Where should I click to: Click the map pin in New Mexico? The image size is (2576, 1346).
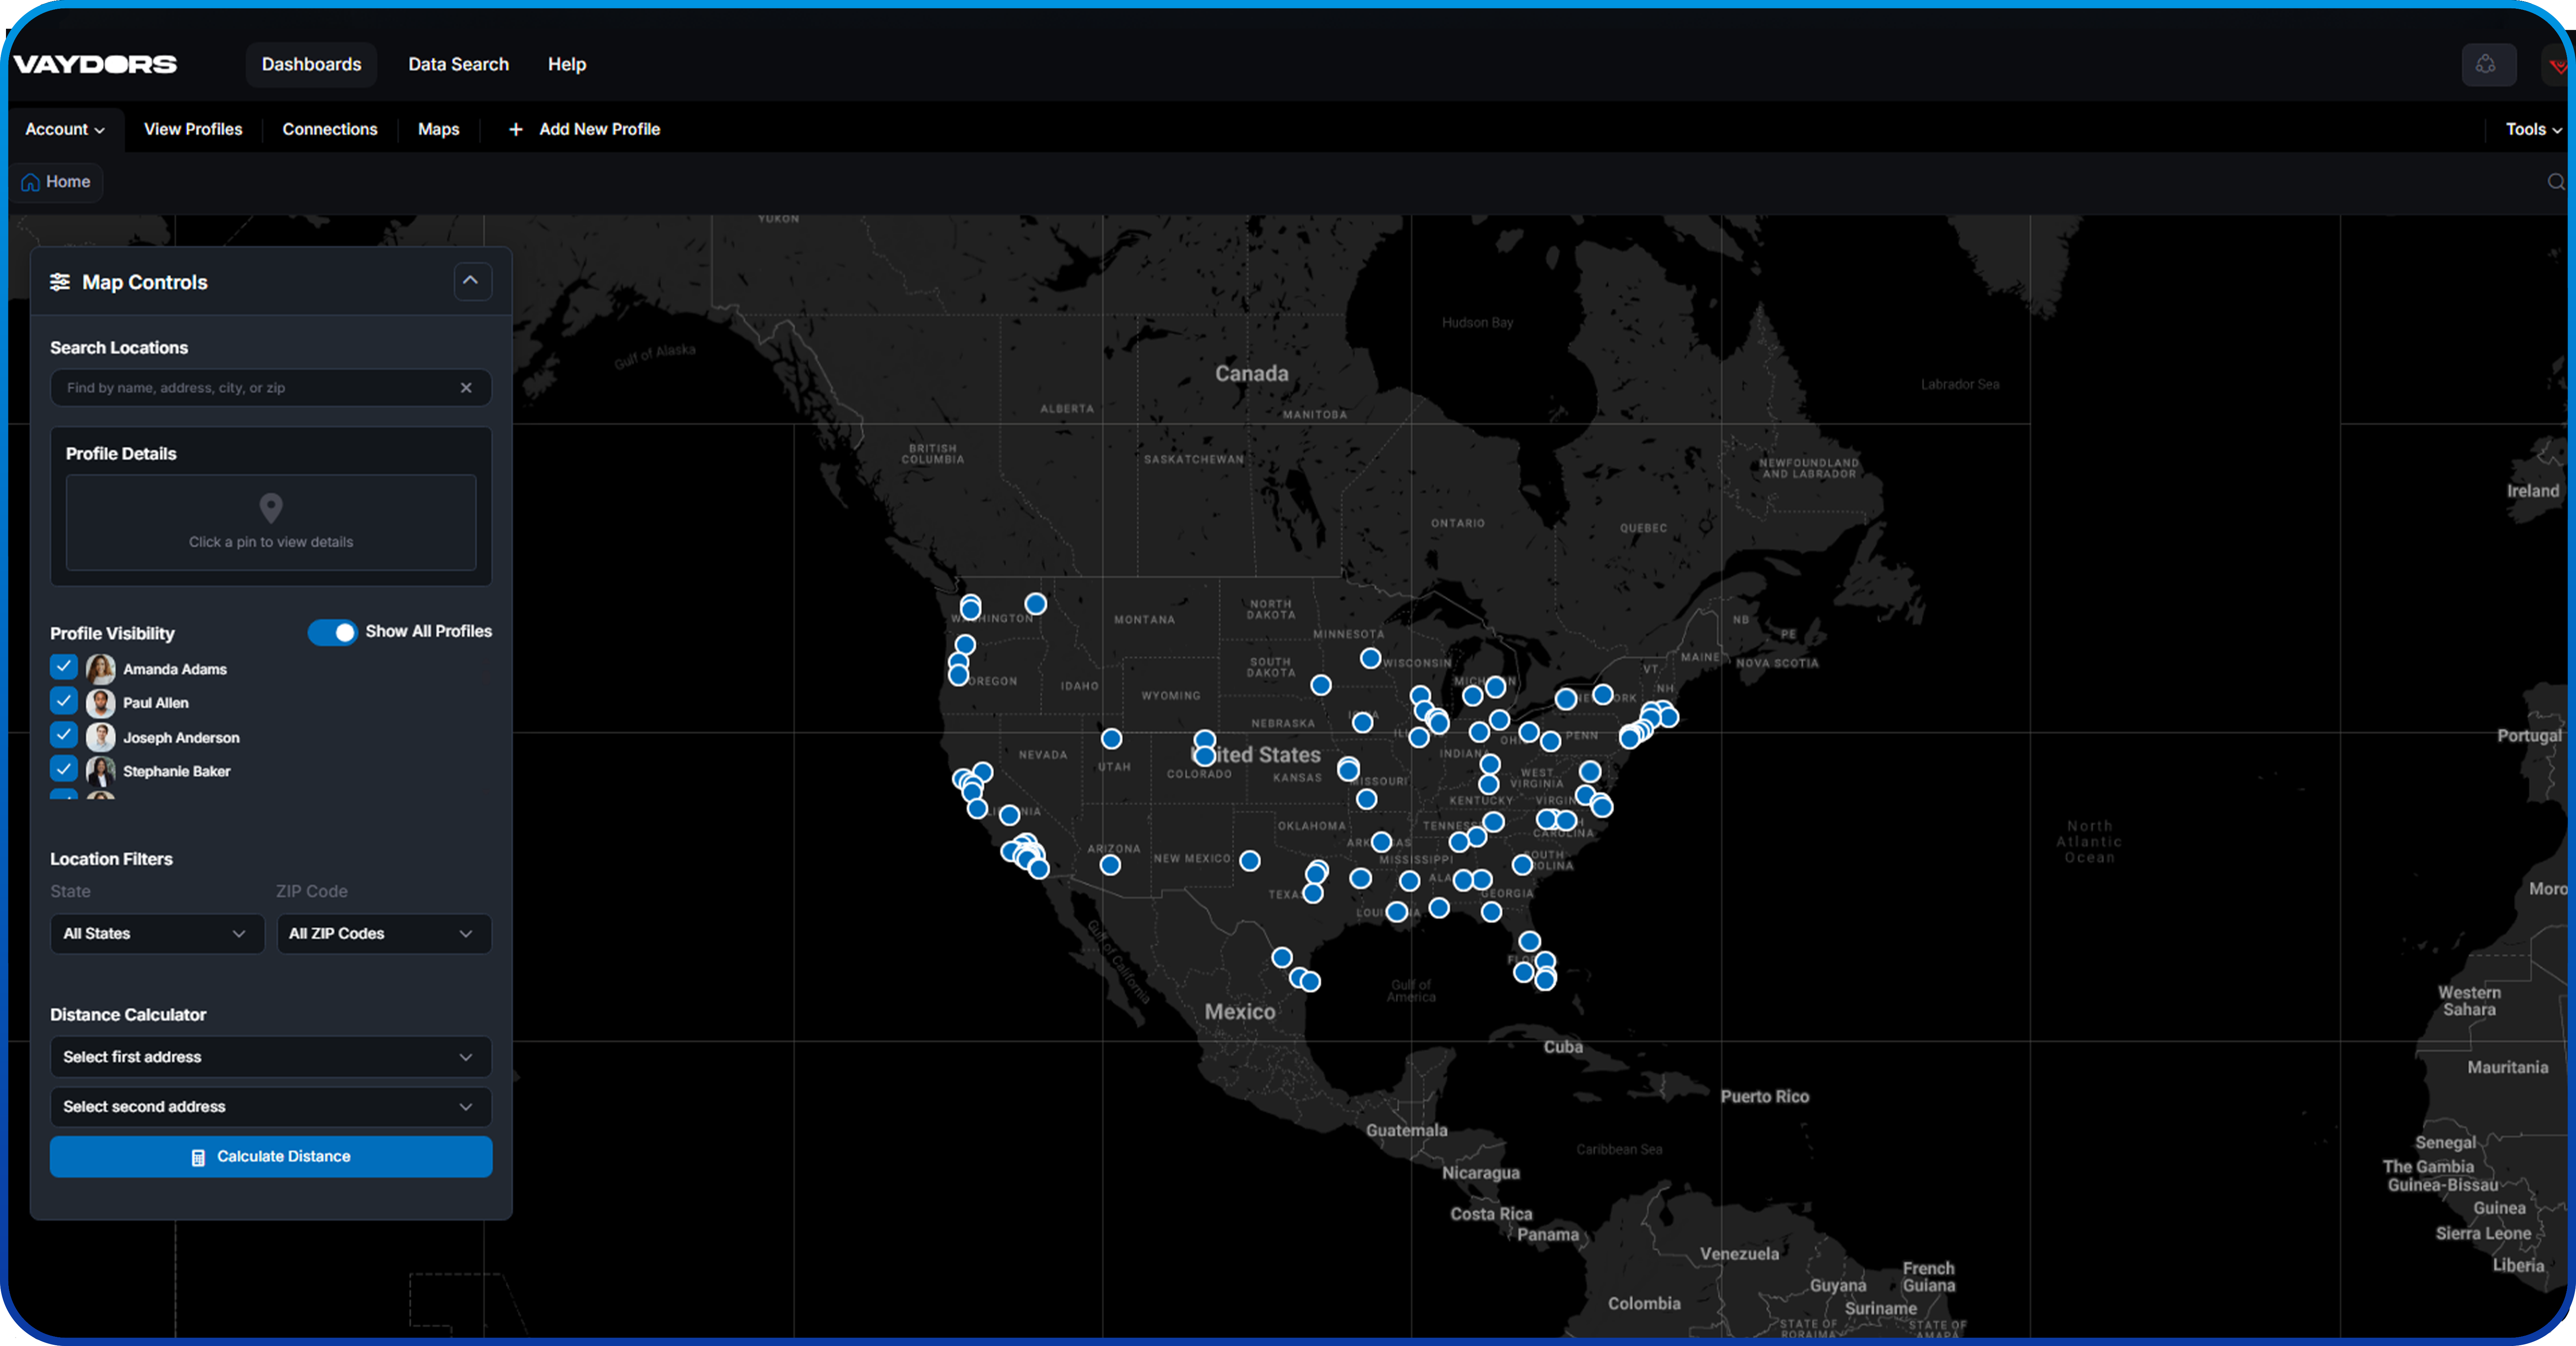tap(1250, 861)
